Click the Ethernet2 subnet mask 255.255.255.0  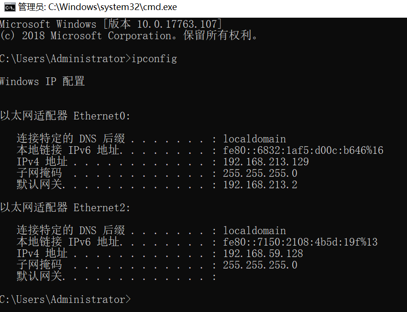coord(260,265)
